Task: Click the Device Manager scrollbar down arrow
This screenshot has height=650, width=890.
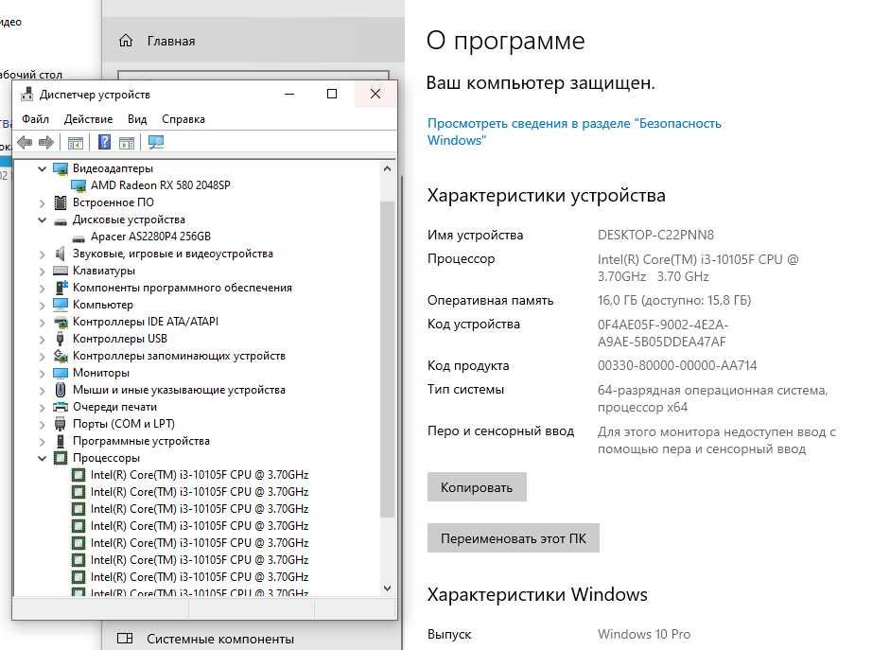Action: click(387, 589)
